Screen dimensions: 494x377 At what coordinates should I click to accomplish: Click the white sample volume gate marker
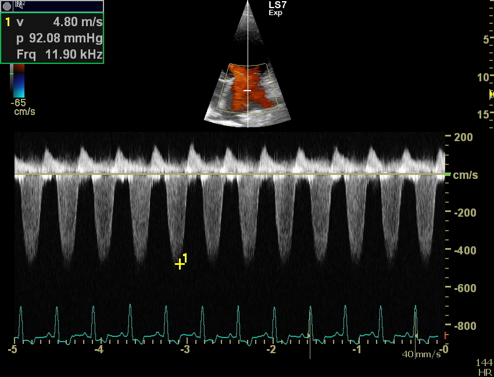point(248,91)
